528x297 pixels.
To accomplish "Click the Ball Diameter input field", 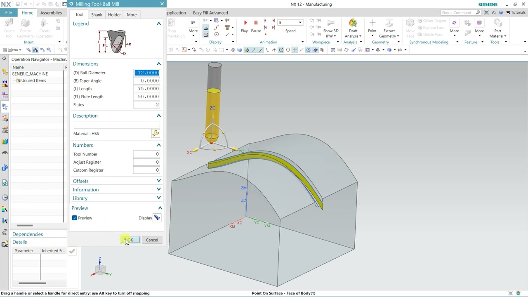I will [x=146, y=73].
